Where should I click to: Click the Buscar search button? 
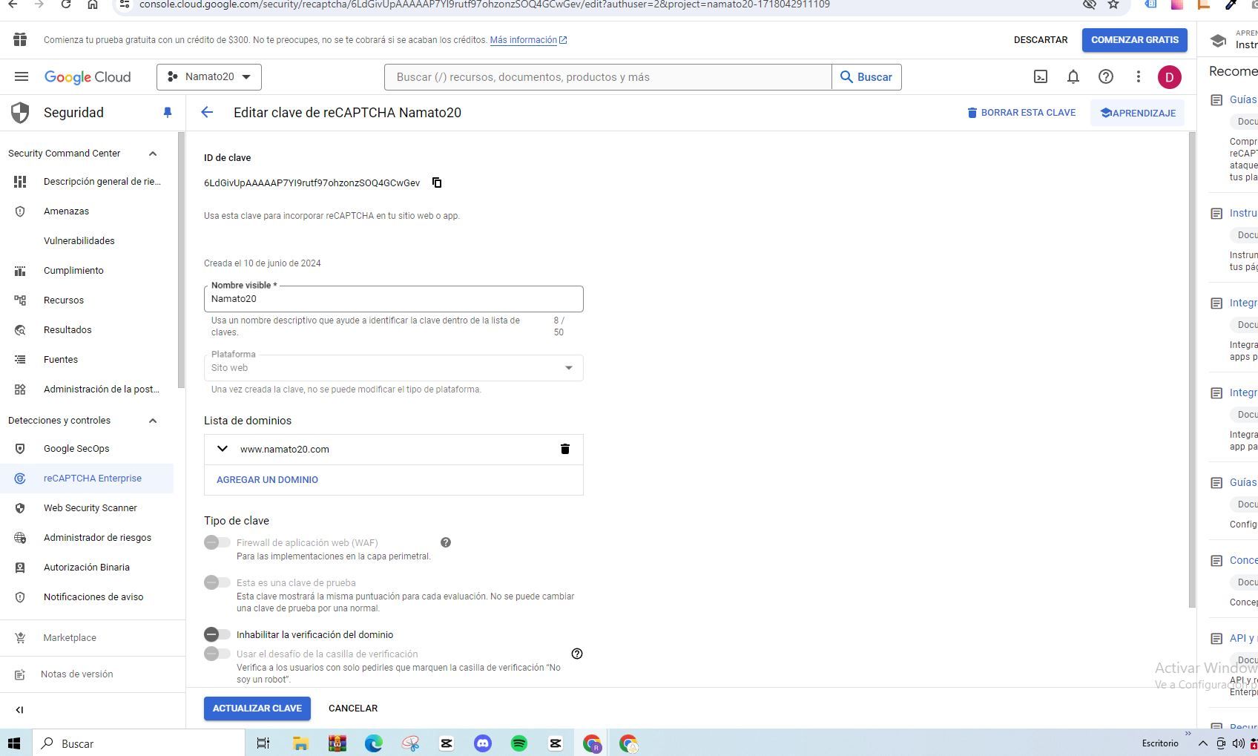(866, 77)
